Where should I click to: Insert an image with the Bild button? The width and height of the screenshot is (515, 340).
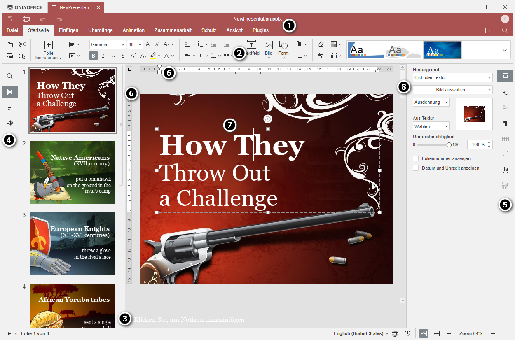click(x=269, y=49)
